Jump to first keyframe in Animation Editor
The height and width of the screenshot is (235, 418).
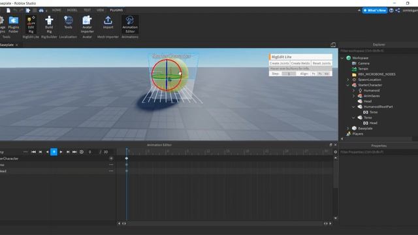(x=33, y=152)
